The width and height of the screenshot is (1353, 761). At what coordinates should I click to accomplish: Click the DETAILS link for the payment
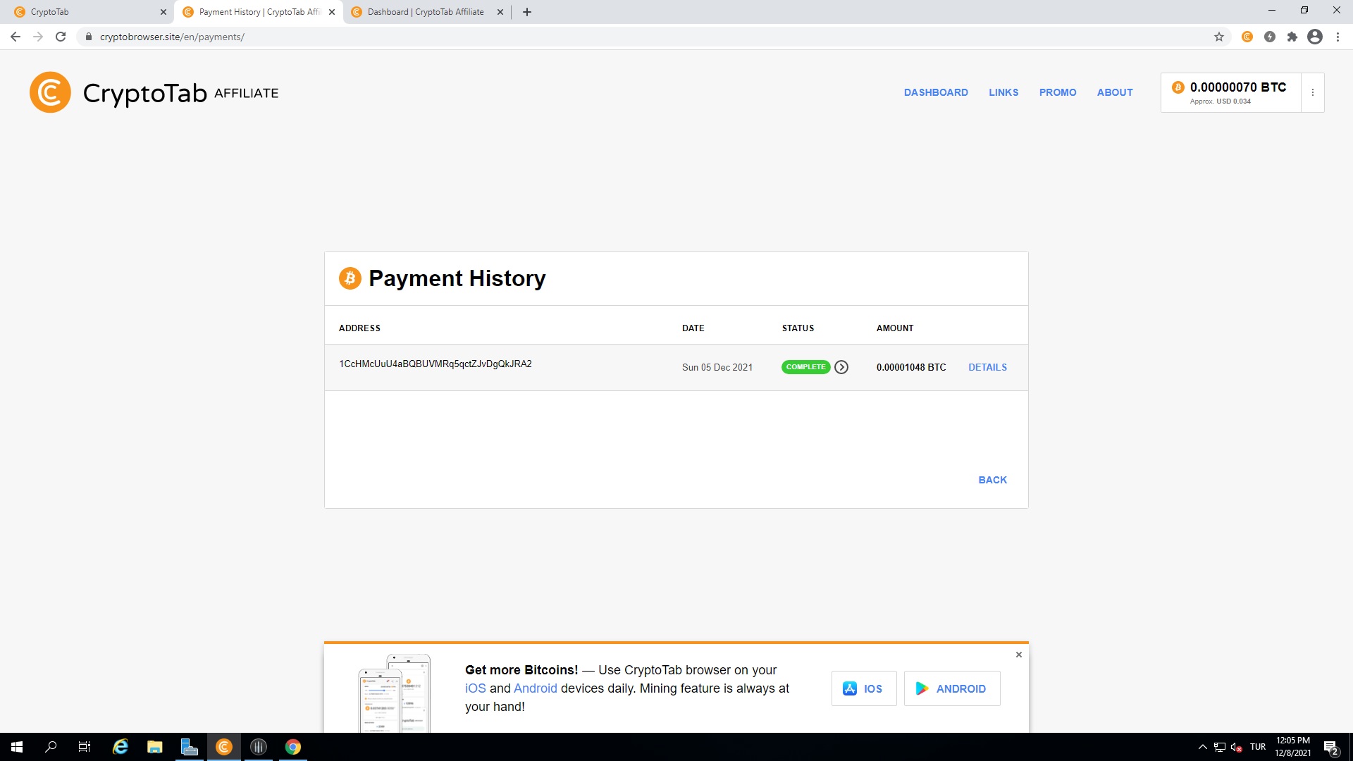pyautogui.click(x=987, y=367)
